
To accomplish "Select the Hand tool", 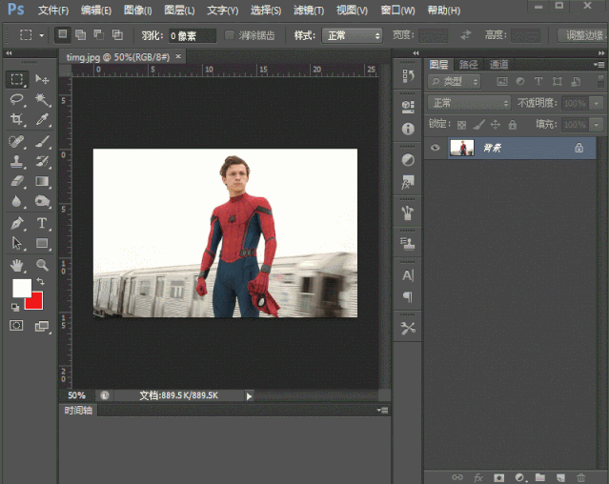I will click(17, 266).
